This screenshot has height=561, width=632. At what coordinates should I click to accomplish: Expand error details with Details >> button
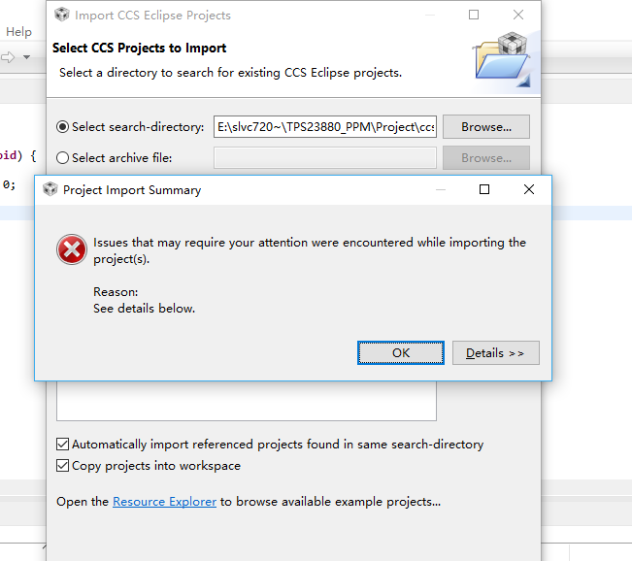click(x=495, y=352)
